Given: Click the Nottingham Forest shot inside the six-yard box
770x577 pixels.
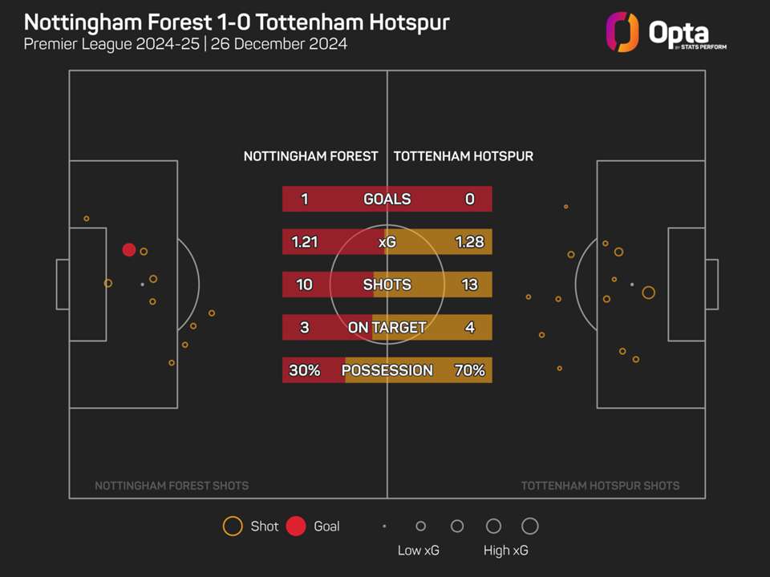Looking at the screenshot, I should coord(108,283).
